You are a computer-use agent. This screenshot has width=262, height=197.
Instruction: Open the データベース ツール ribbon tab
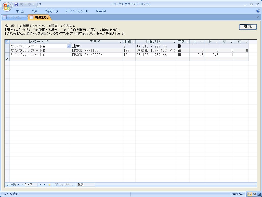76,11
